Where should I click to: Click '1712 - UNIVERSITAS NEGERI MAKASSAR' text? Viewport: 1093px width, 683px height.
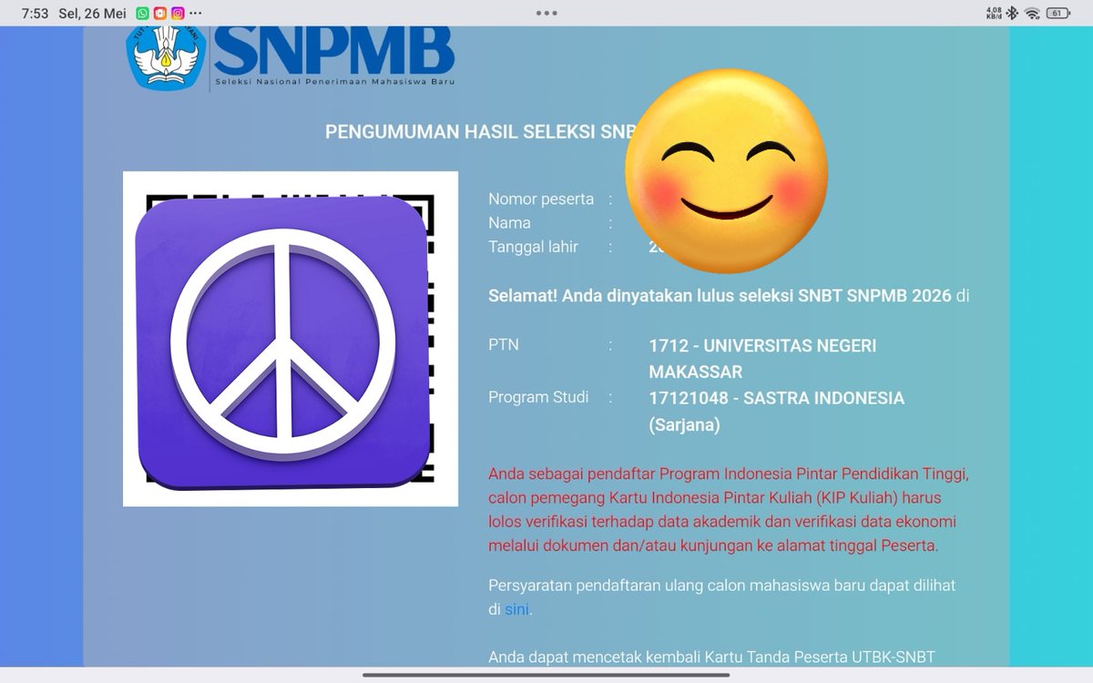pos(762,359)
